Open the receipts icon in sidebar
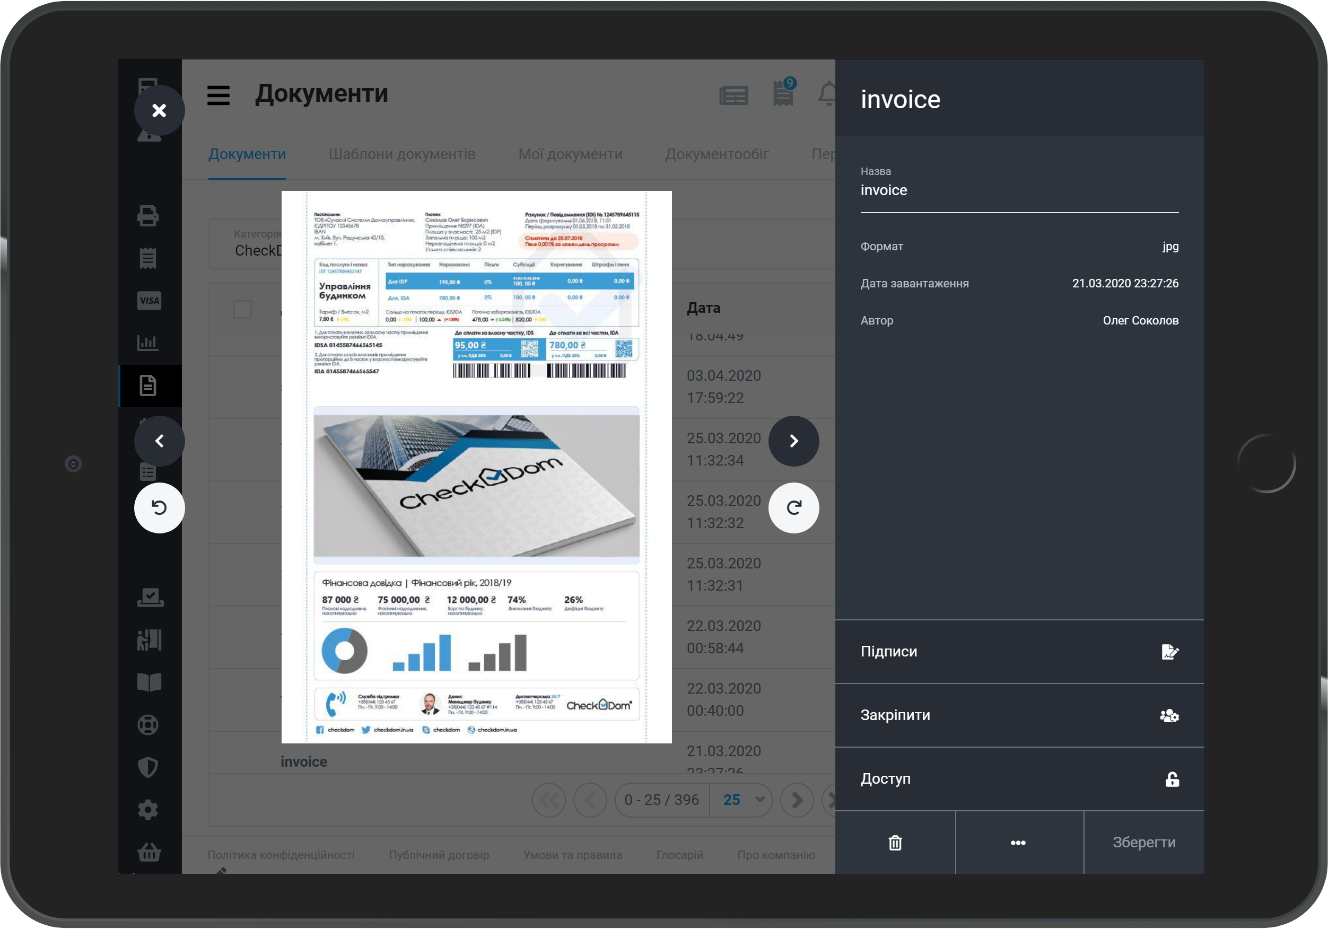 [x=148, y=258]
